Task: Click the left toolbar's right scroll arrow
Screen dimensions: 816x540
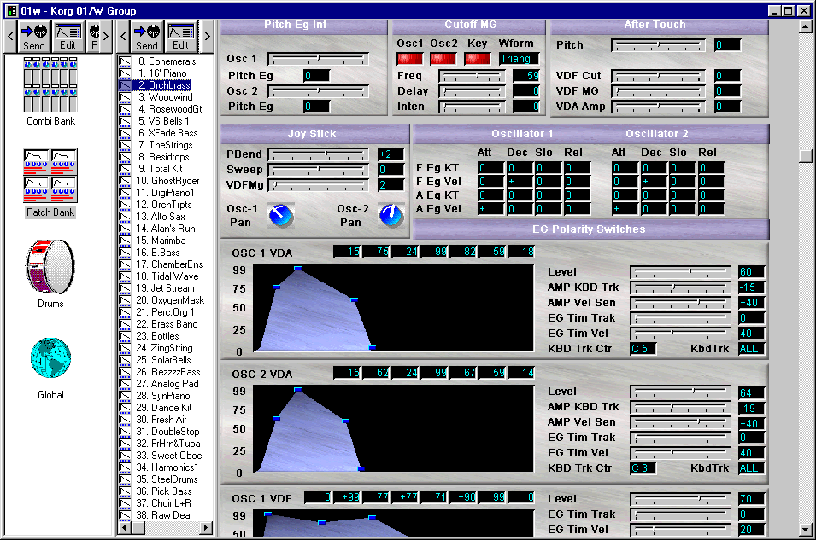Action: (x=106, y=37)
